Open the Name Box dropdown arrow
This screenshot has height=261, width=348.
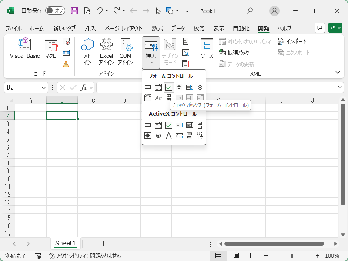(x=43, y=87)
